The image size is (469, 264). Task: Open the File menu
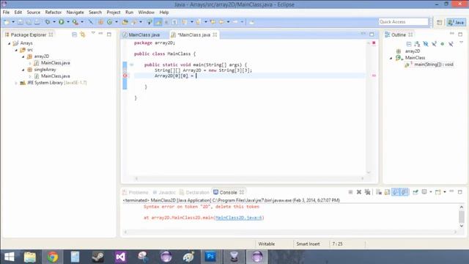(x=6, y=12)
